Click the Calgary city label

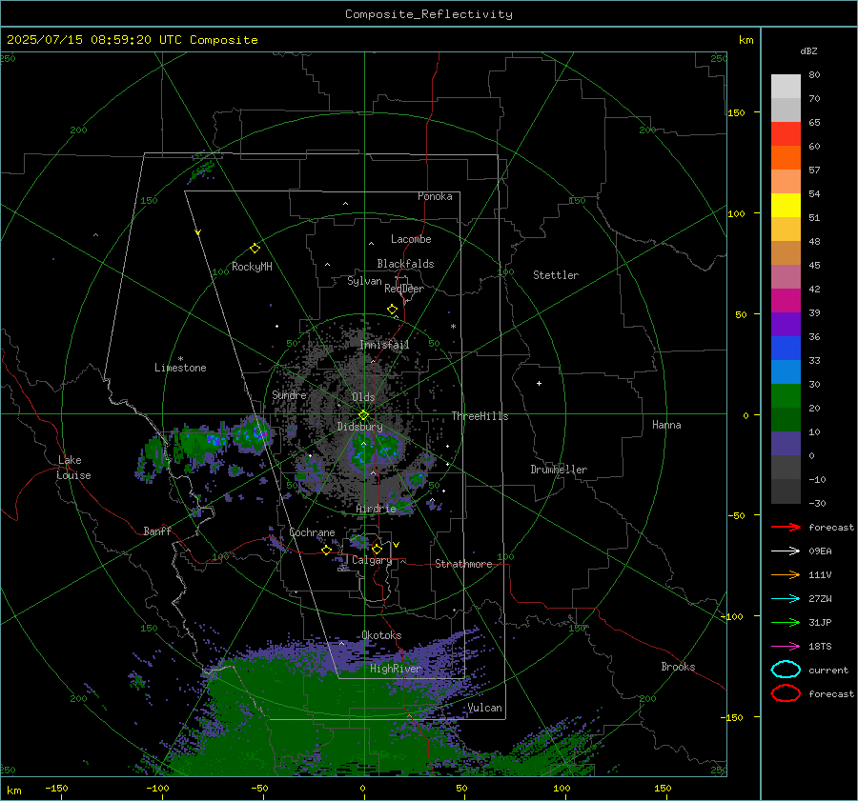click(x=372, y=560)
